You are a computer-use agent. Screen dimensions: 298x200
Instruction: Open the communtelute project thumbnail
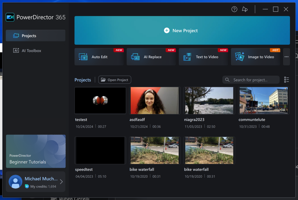point(264,100)
